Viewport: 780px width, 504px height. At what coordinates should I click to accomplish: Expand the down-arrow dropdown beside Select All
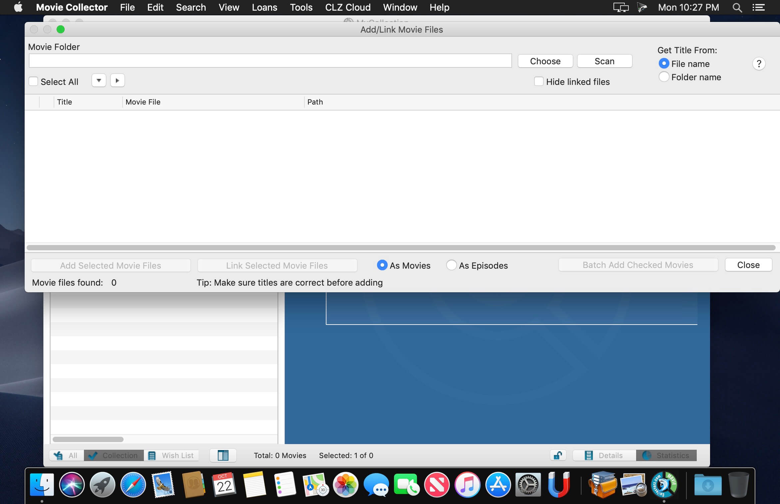(99, 81)
